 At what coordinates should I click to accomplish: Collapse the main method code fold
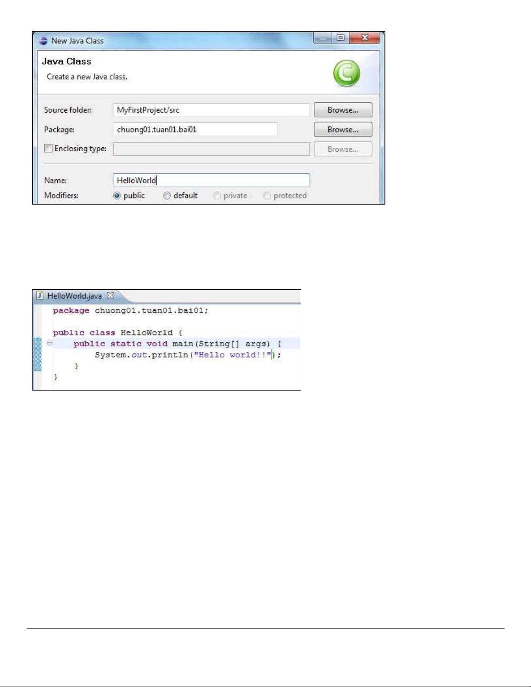click(49, 343)
